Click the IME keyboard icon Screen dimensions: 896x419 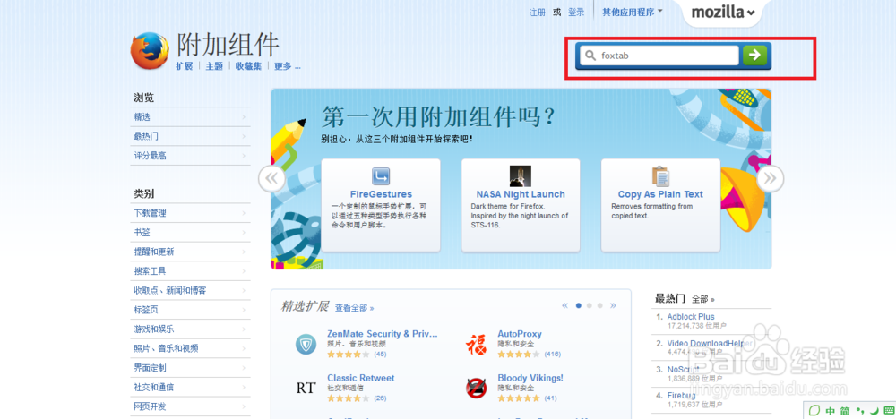(x=887, y=410)
